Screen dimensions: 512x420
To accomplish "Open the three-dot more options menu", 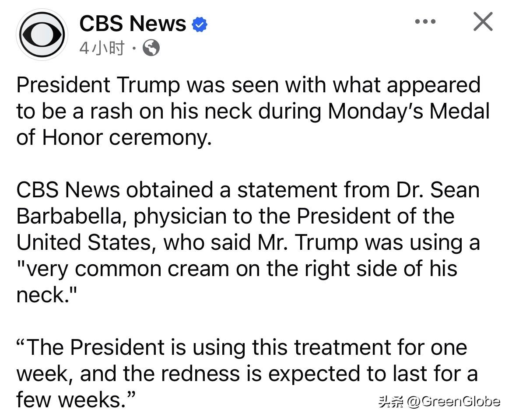I will tap(425, 21).
